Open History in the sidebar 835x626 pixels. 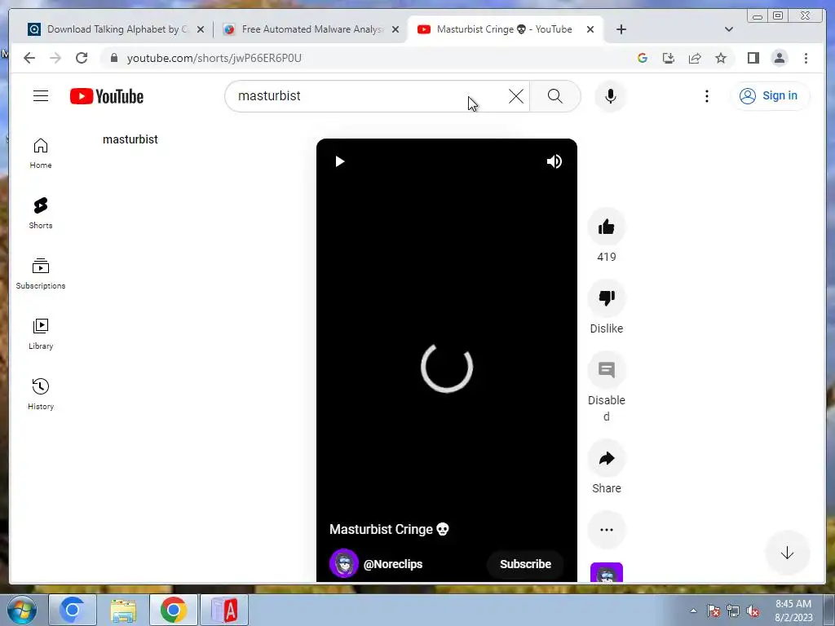click(x=41, y=394)
